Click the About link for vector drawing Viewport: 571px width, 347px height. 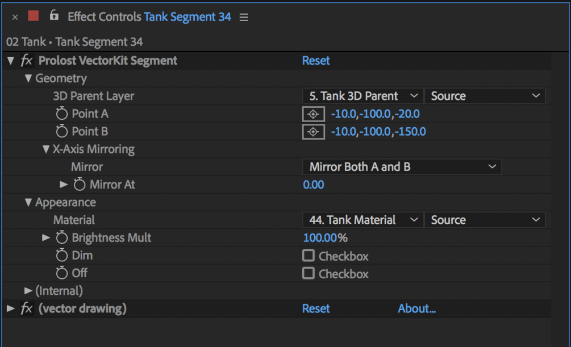pyautogui.click(x=416, y=308)
